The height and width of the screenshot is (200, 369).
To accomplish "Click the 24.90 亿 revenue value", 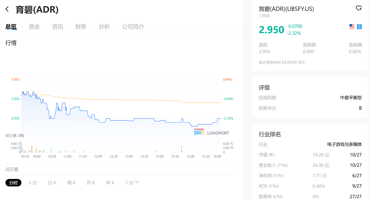I will pyautogui.click(x=321, y=165).
